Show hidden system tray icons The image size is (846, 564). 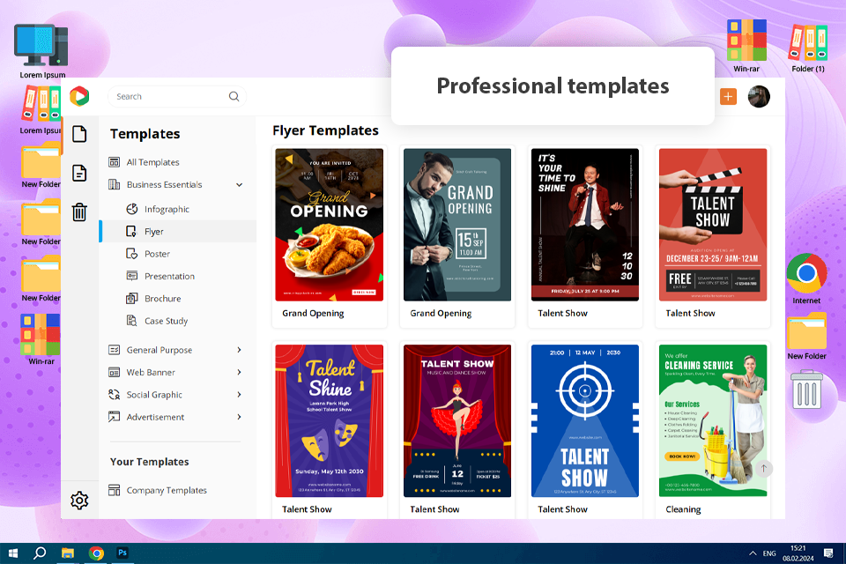pyautogui.click(x=752, y=553)
